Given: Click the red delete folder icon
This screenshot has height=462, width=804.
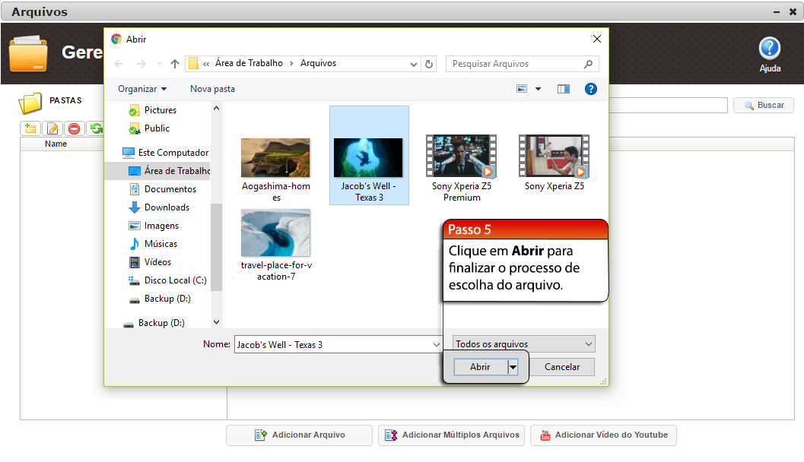Looking at the screenshot, I should 75,128.
